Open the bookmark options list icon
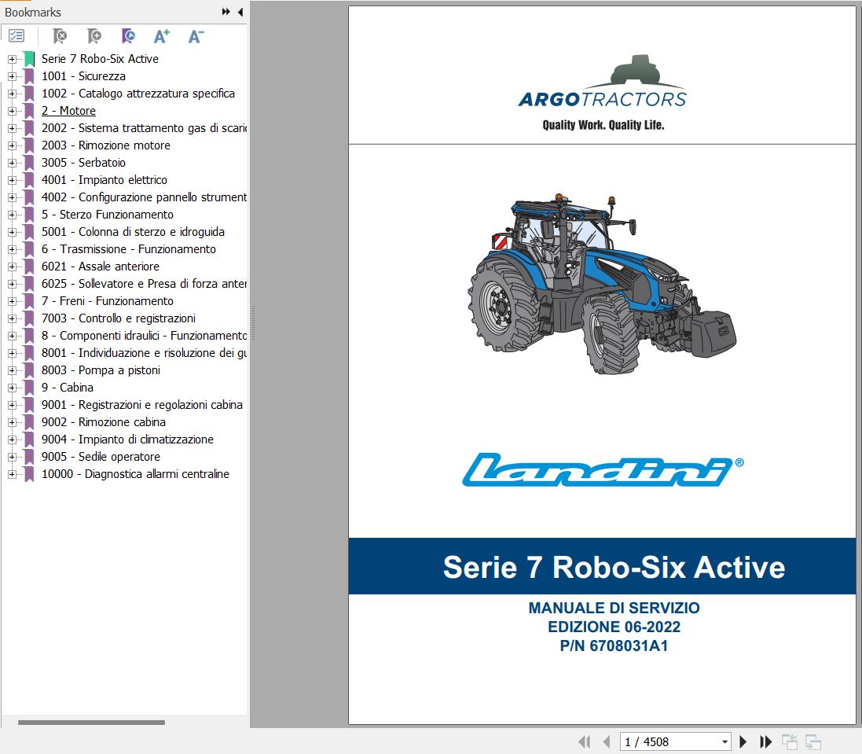862x754 pixels. pos(16,35)
